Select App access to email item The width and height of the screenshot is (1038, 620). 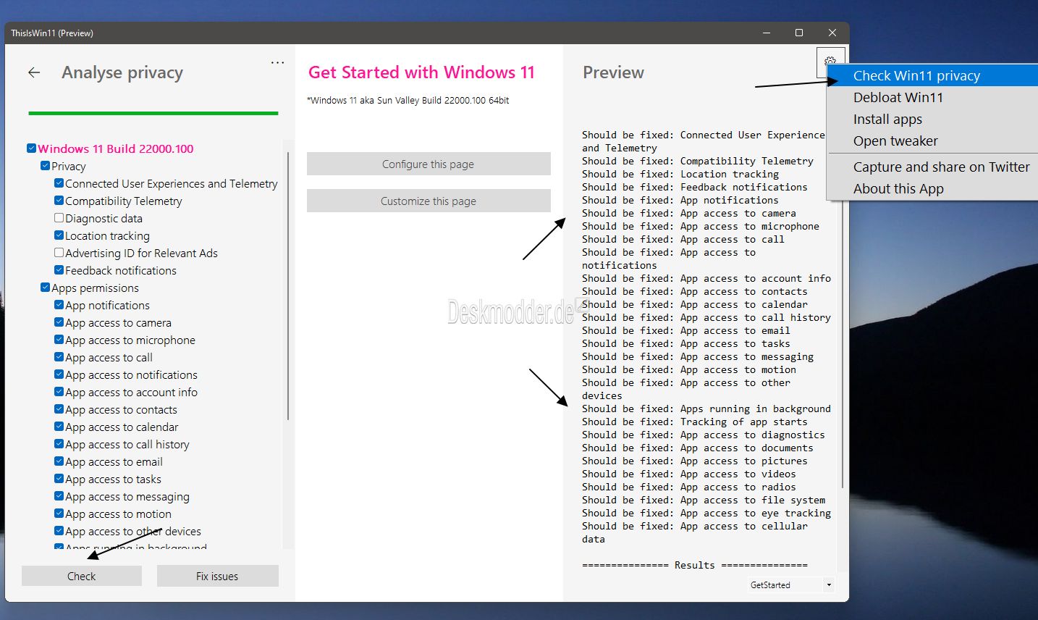click(x=114, y=461)
